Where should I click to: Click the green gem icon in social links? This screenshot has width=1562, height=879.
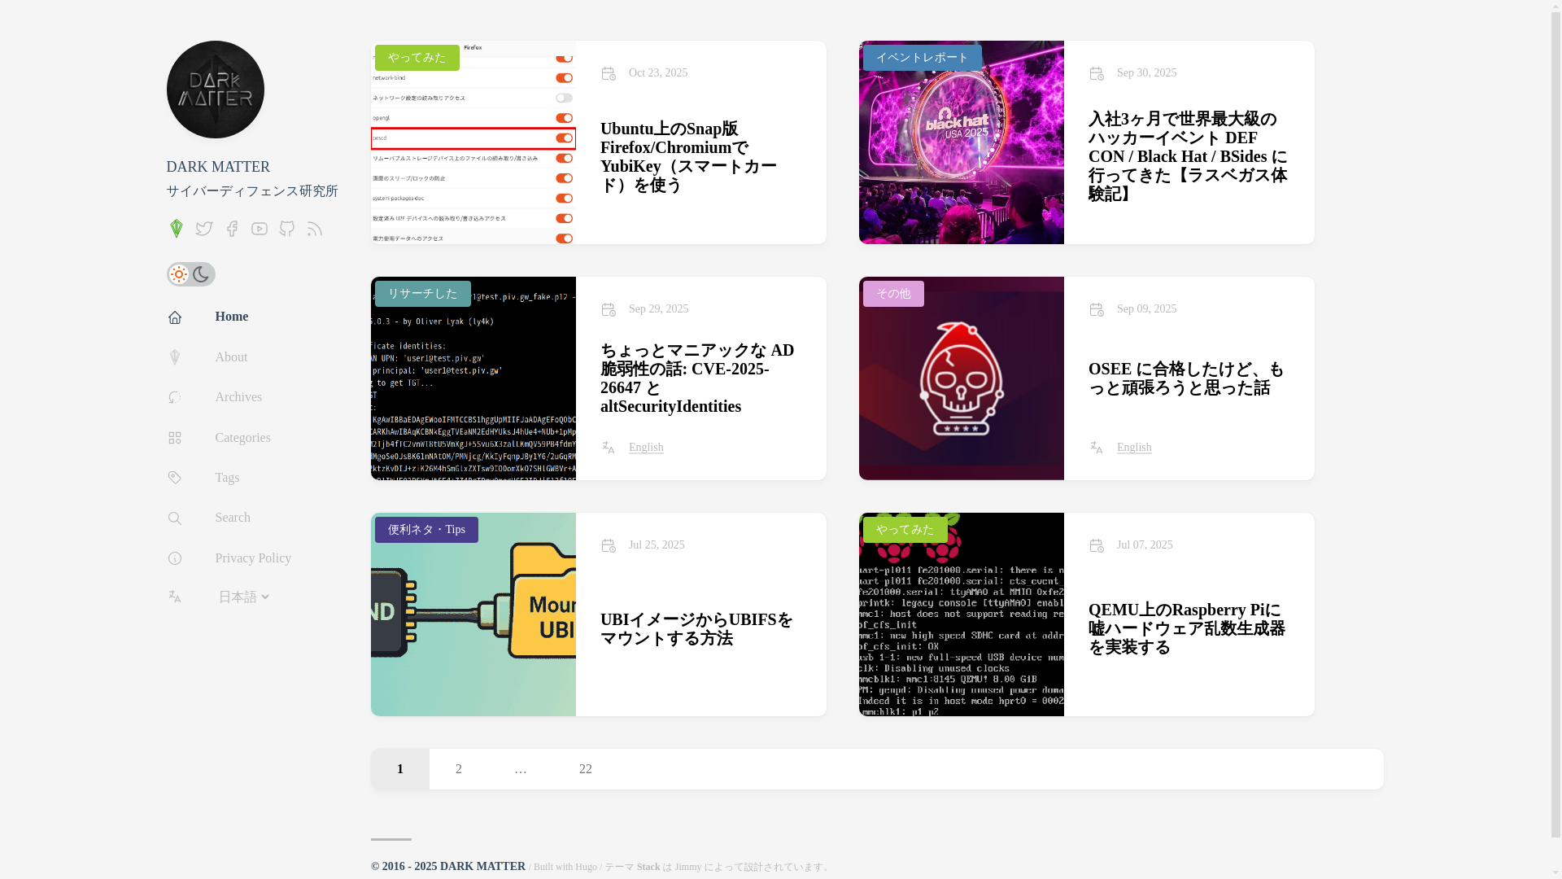coord(177,229)
